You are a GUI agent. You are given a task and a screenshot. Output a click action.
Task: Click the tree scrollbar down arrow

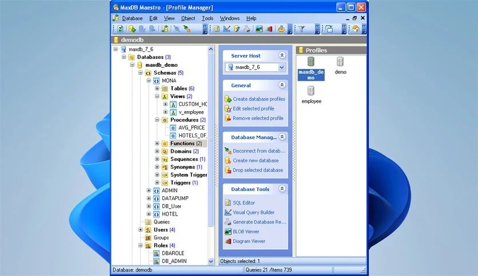(x=210, y=261)
